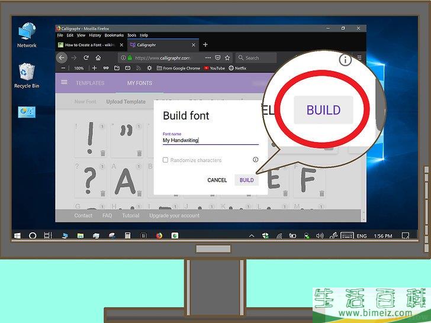
Task: Open the Network desktop icon
Action: pyautogui.click(x=27, y=35)
